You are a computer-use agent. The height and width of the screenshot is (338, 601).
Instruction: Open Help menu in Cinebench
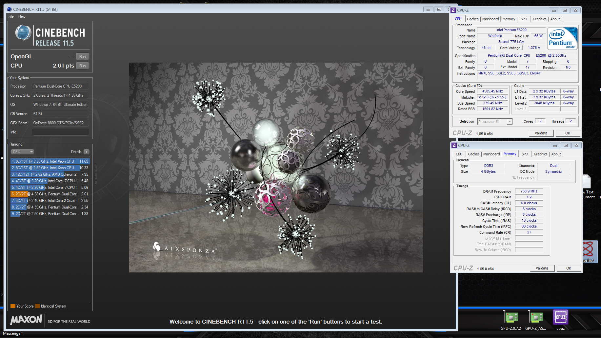click(22, 16)
